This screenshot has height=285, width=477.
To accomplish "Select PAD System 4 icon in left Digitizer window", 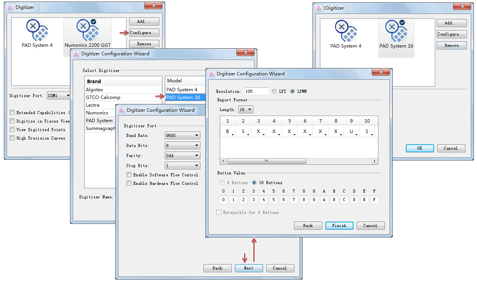I will coord(37,33).
